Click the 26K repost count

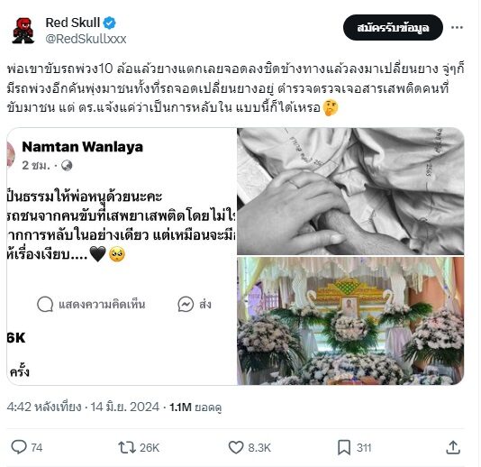tap(150, 448)
